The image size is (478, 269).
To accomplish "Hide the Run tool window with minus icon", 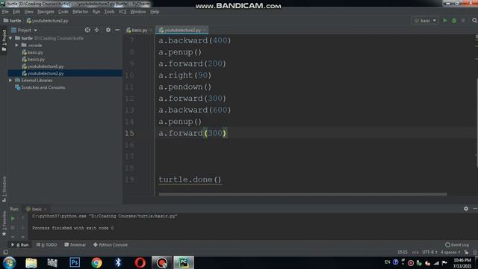I will pos(475,208).
